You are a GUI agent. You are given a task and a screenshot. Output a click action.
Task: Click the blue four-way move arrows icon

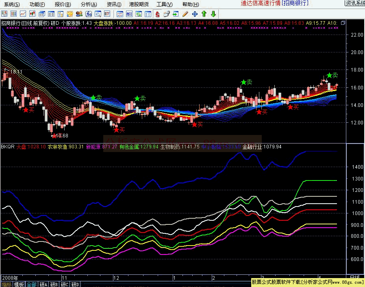(x=195, y=14)
